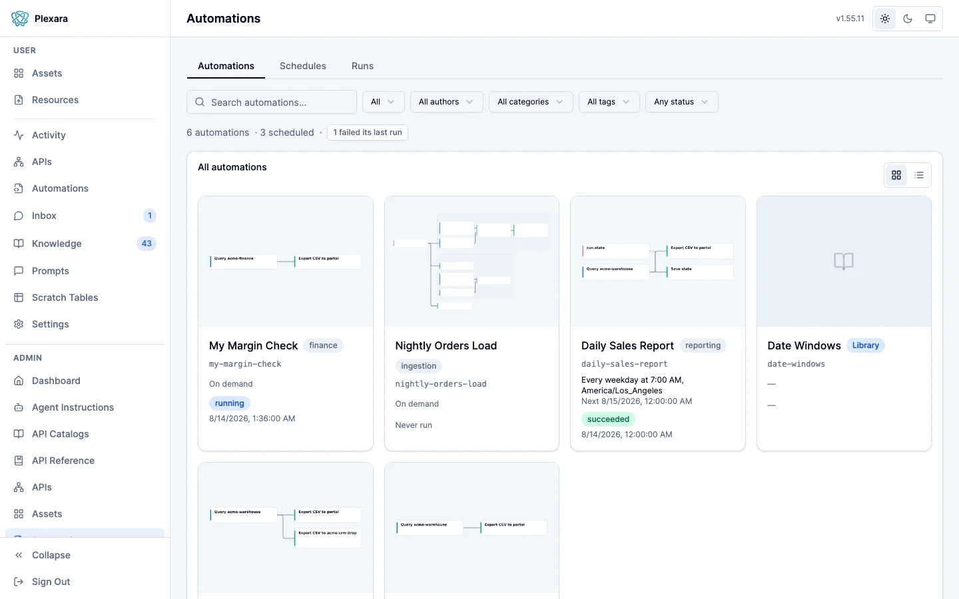Open the Dashboard home icon
Viewport: 959px width, 599px height.
coord(19,381)
